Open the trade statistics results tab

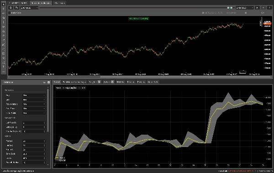pyautogui.click(x=74, y=82)
